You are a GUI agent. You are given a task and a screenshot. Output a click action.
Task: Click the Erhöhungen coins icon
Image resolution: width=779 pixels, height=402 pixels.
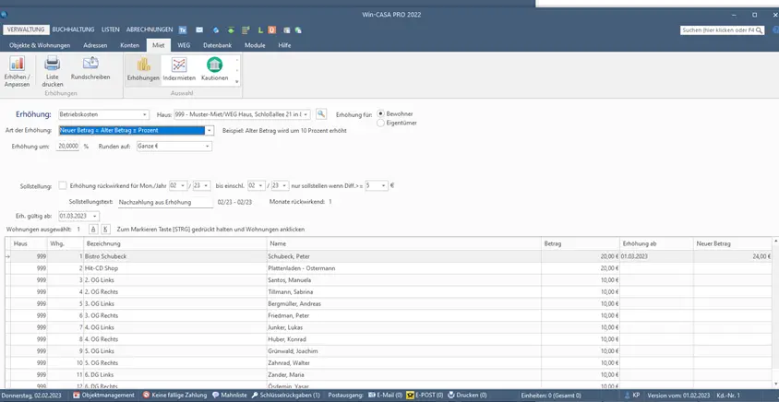[143, 65]
